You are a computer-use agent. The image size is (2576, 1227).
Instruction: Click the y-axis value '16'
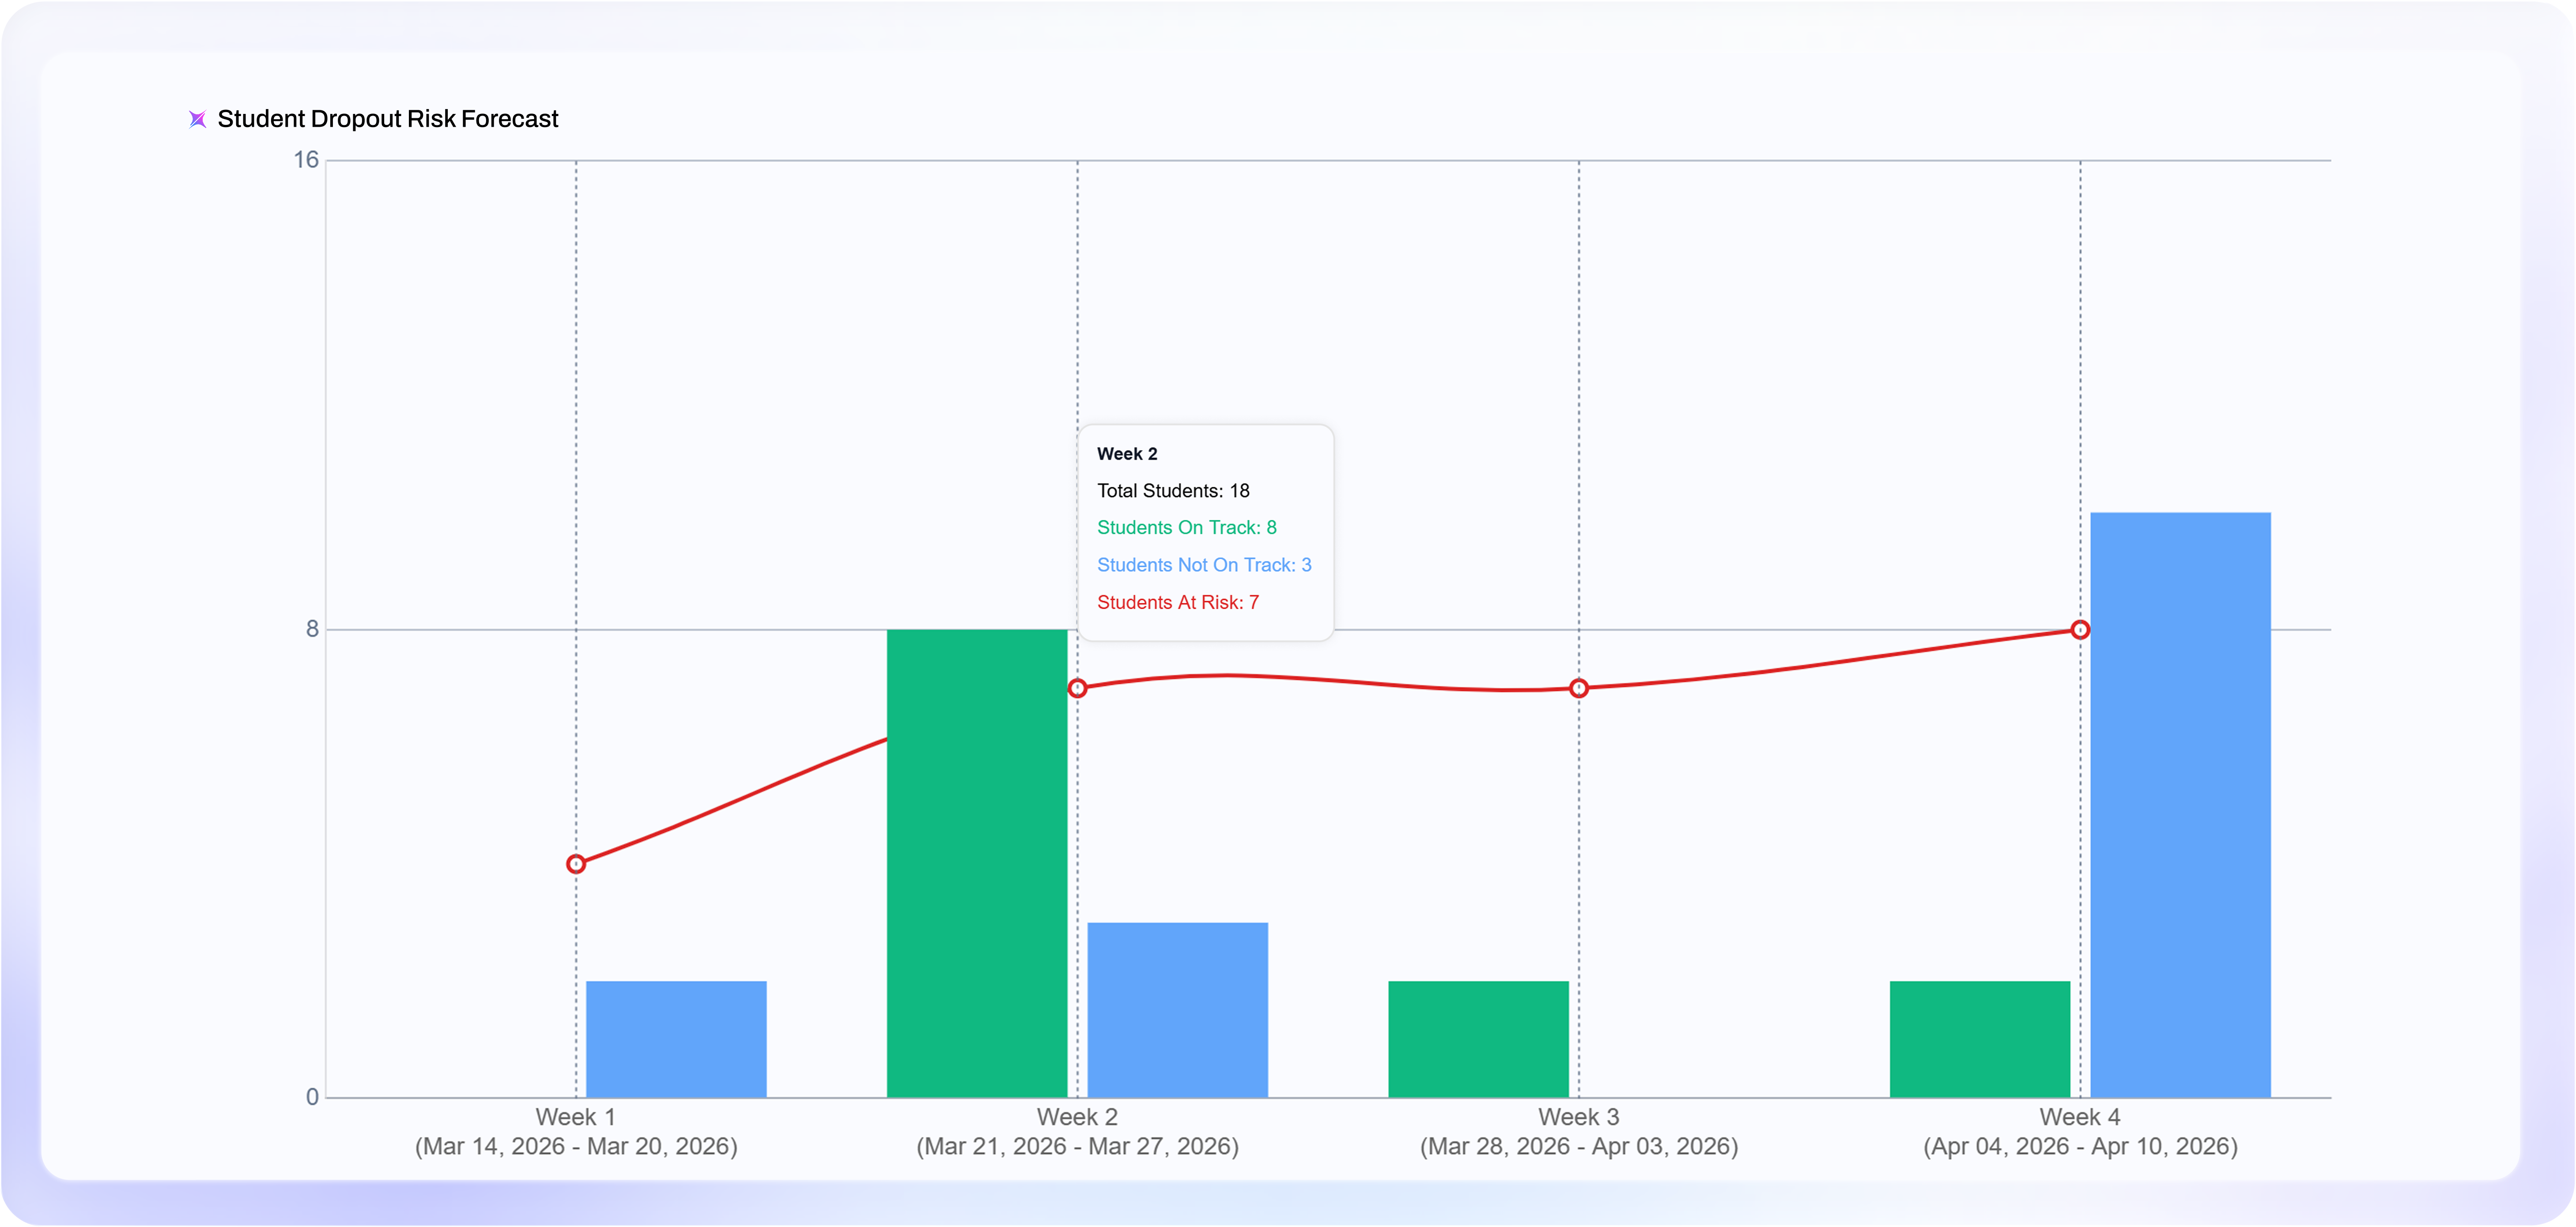[x=306, y=160]
